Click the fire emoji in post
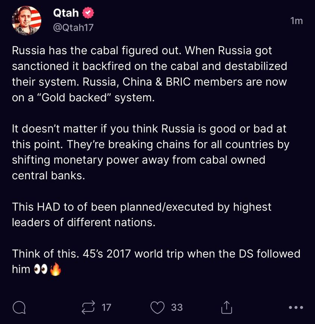The height and width of the screenshot is (324, 315). [x=55, y=269]
